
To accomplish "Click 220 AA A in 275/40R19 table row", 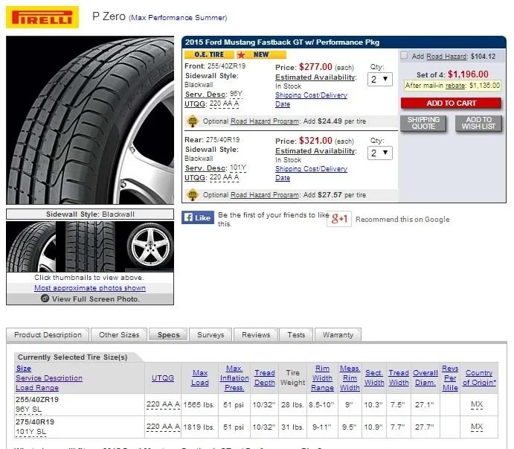I will tap(163, 427).
